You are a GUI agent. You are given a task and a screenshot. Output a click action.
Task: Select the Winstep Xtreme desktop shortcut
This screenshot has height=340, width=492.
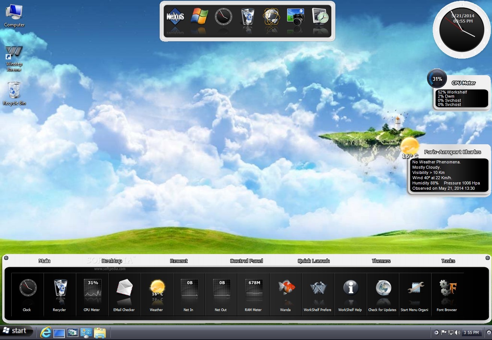(x=14, y=59)
